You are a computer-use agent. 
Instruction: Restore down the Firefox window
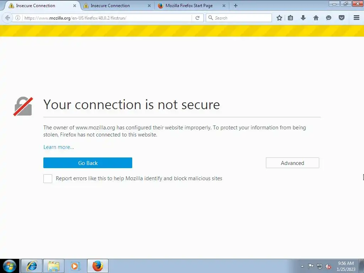pyautogui.click(x=346, y=4)
